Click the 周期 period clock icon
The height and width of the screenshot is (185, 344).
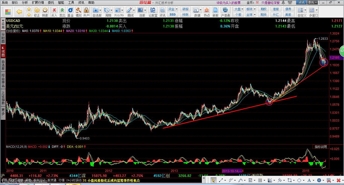click(x=107, y=10)
